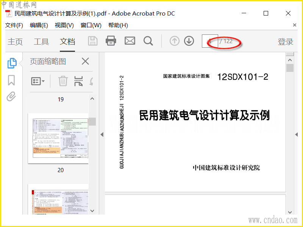Image resolution: width=303 pixels, height=227 pixels.
Task: Open the Page Thumbnails sidebar icon
Action: coord(12,63)
